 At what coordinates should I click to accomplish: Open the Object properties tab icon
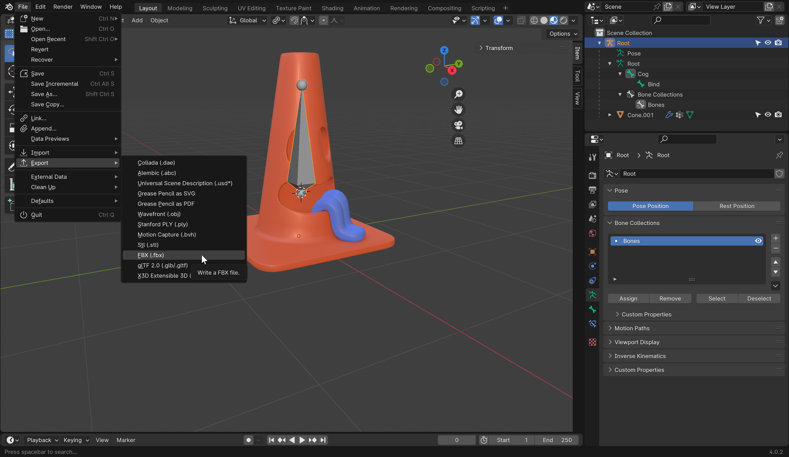tap(592, 251)
